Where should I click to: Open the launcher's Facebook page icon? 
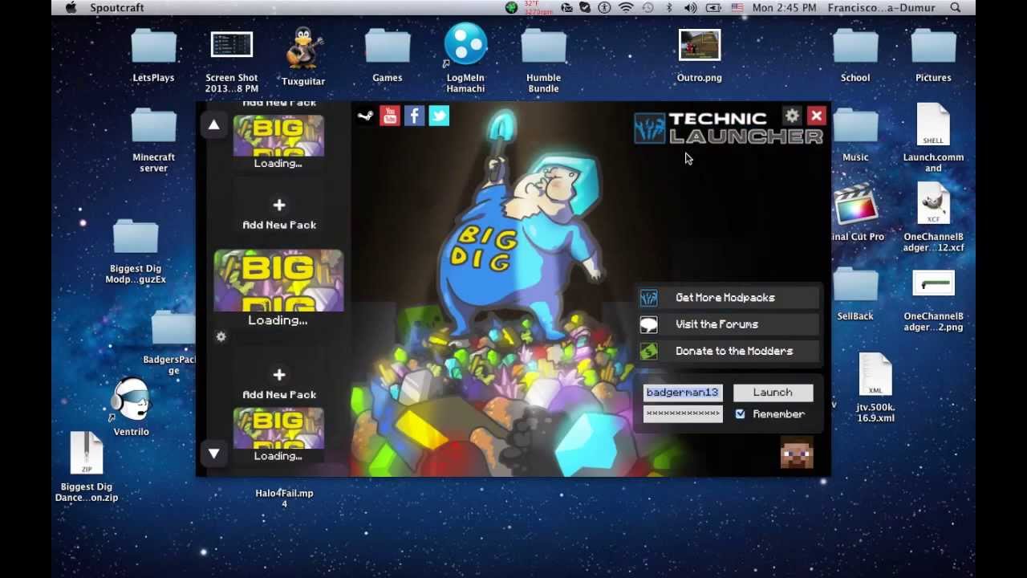[414, 116]
